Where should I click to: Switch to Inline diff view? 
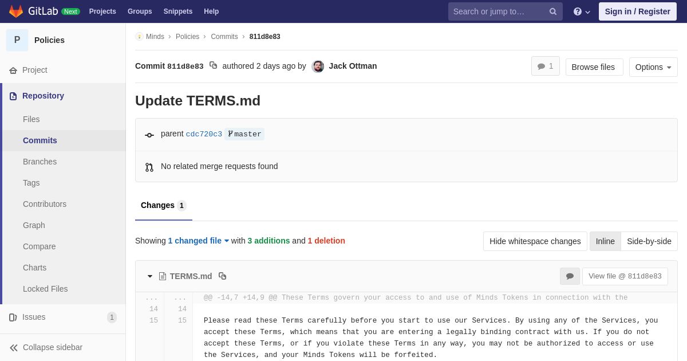605,241
